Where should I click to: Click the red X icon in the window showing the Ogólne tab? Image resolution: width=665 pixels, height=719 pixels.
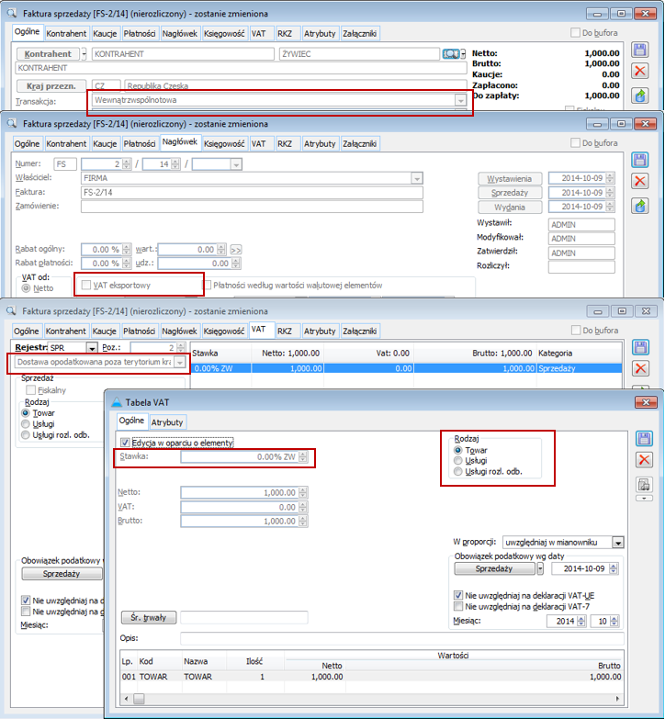640,71
